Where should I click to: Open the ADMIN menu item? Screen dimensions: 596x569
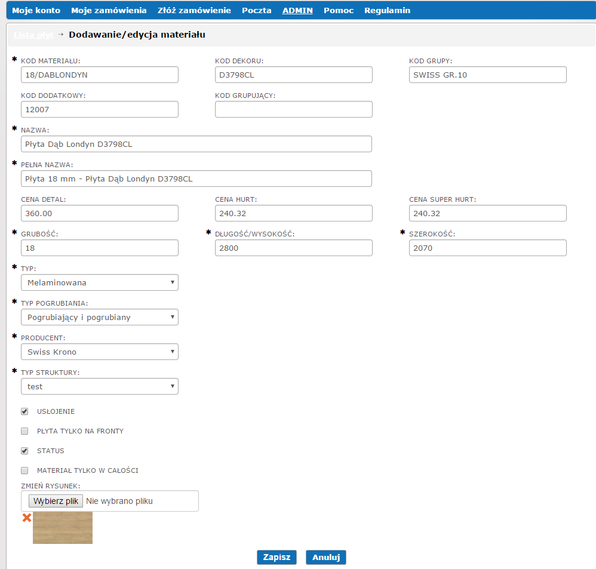(x=297, y=11)
